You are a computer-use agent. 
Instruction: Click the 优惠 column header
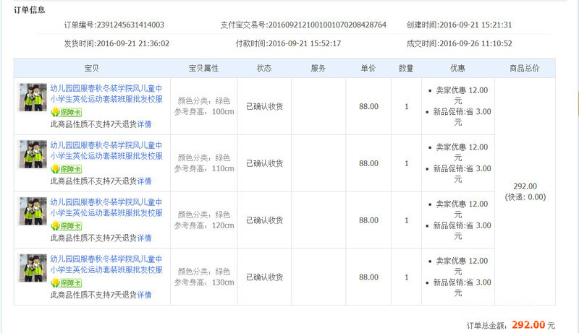point(457,69)
